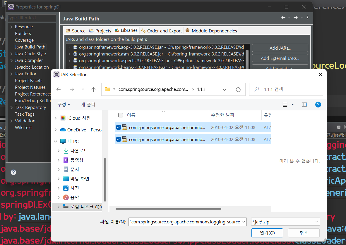The image size is (346, 245).
Task: Change the view layout icon
Action: point(285,105)
